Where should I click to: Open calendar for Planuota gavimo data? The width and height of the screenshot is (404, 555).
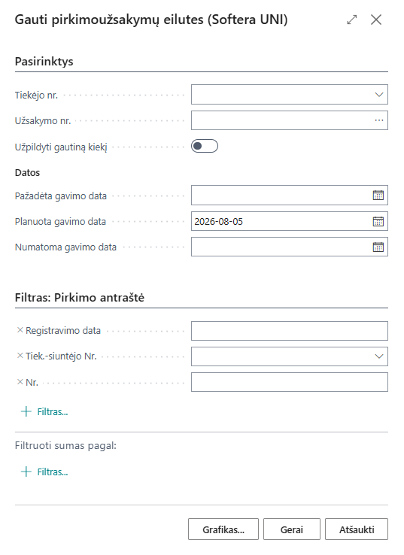[x=378, y=222]
